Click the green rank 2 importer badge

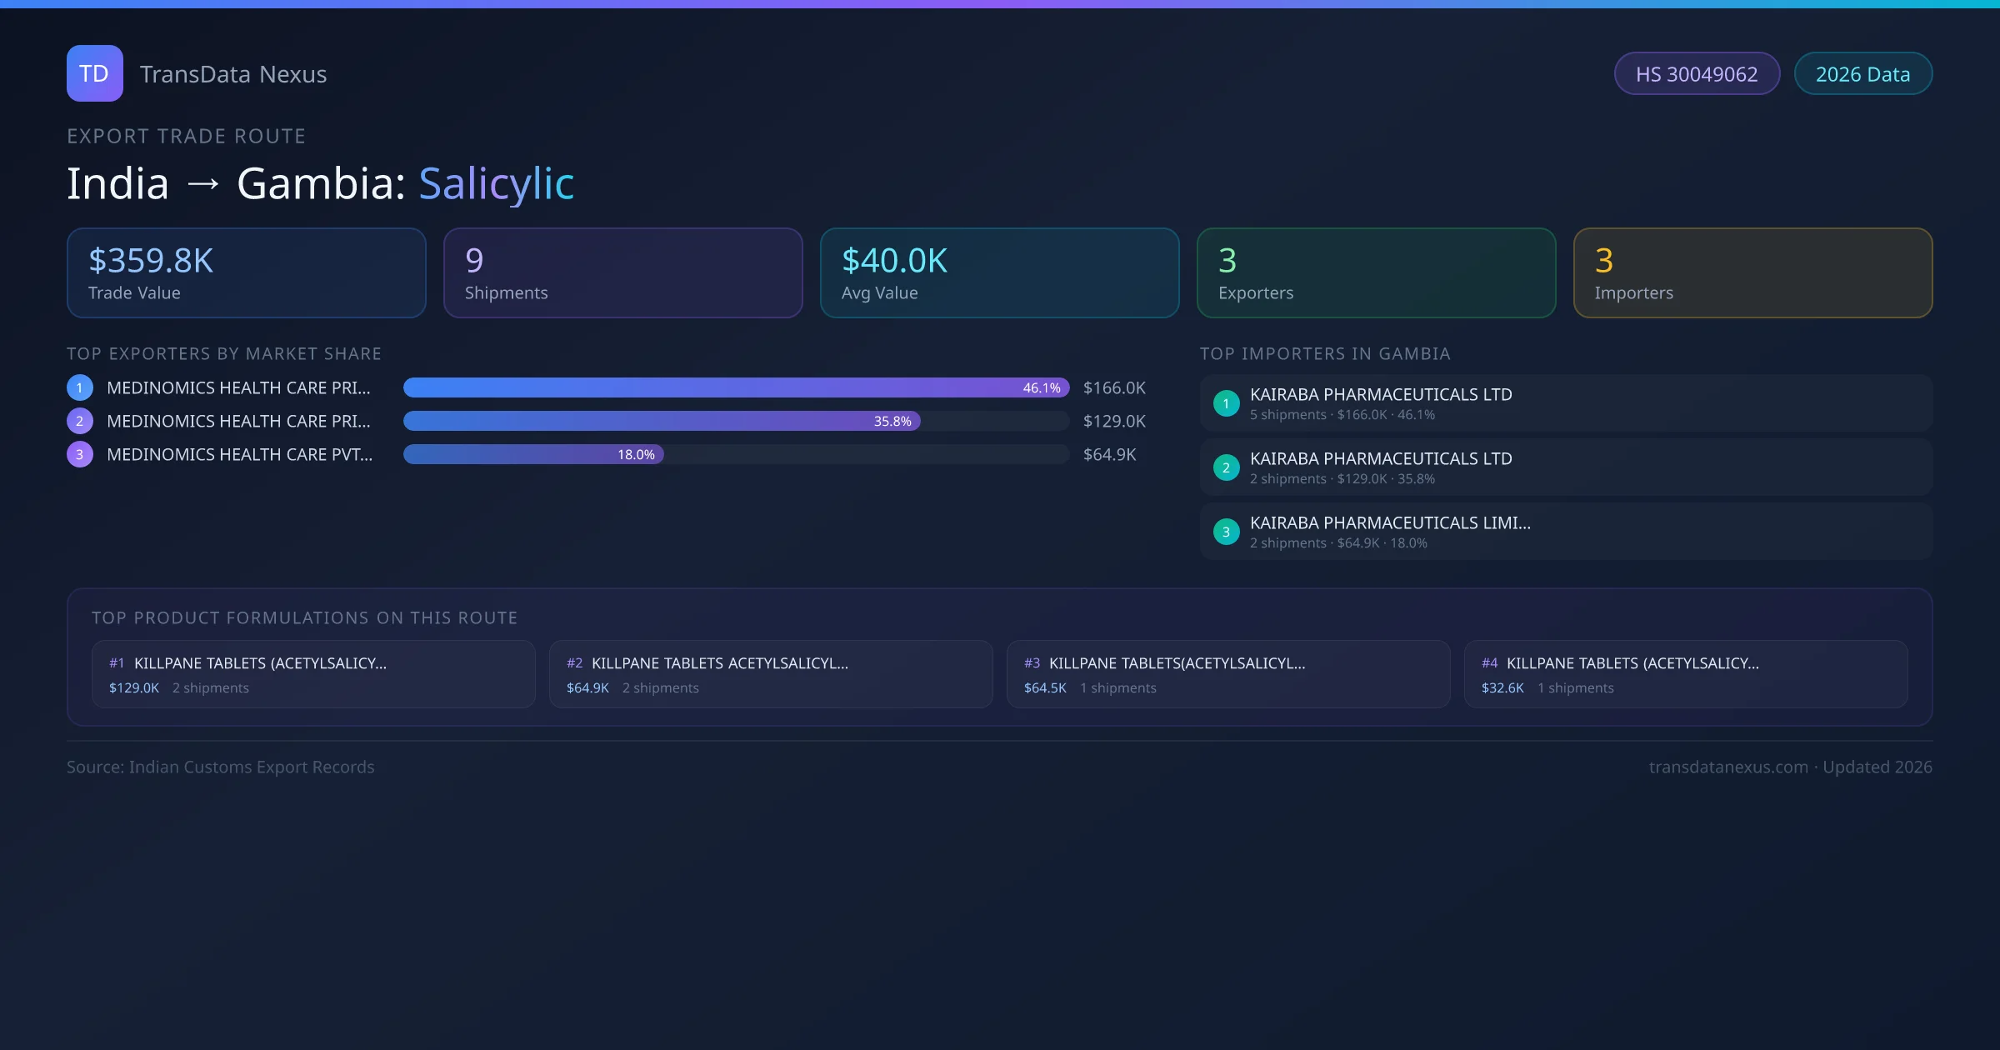1226,467
